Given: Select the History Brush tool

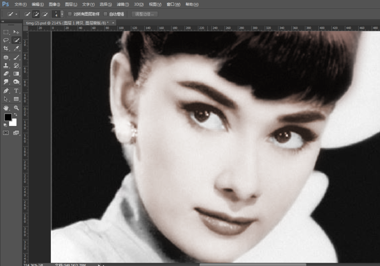Looking at the screenshot, I should pos(16,65).
